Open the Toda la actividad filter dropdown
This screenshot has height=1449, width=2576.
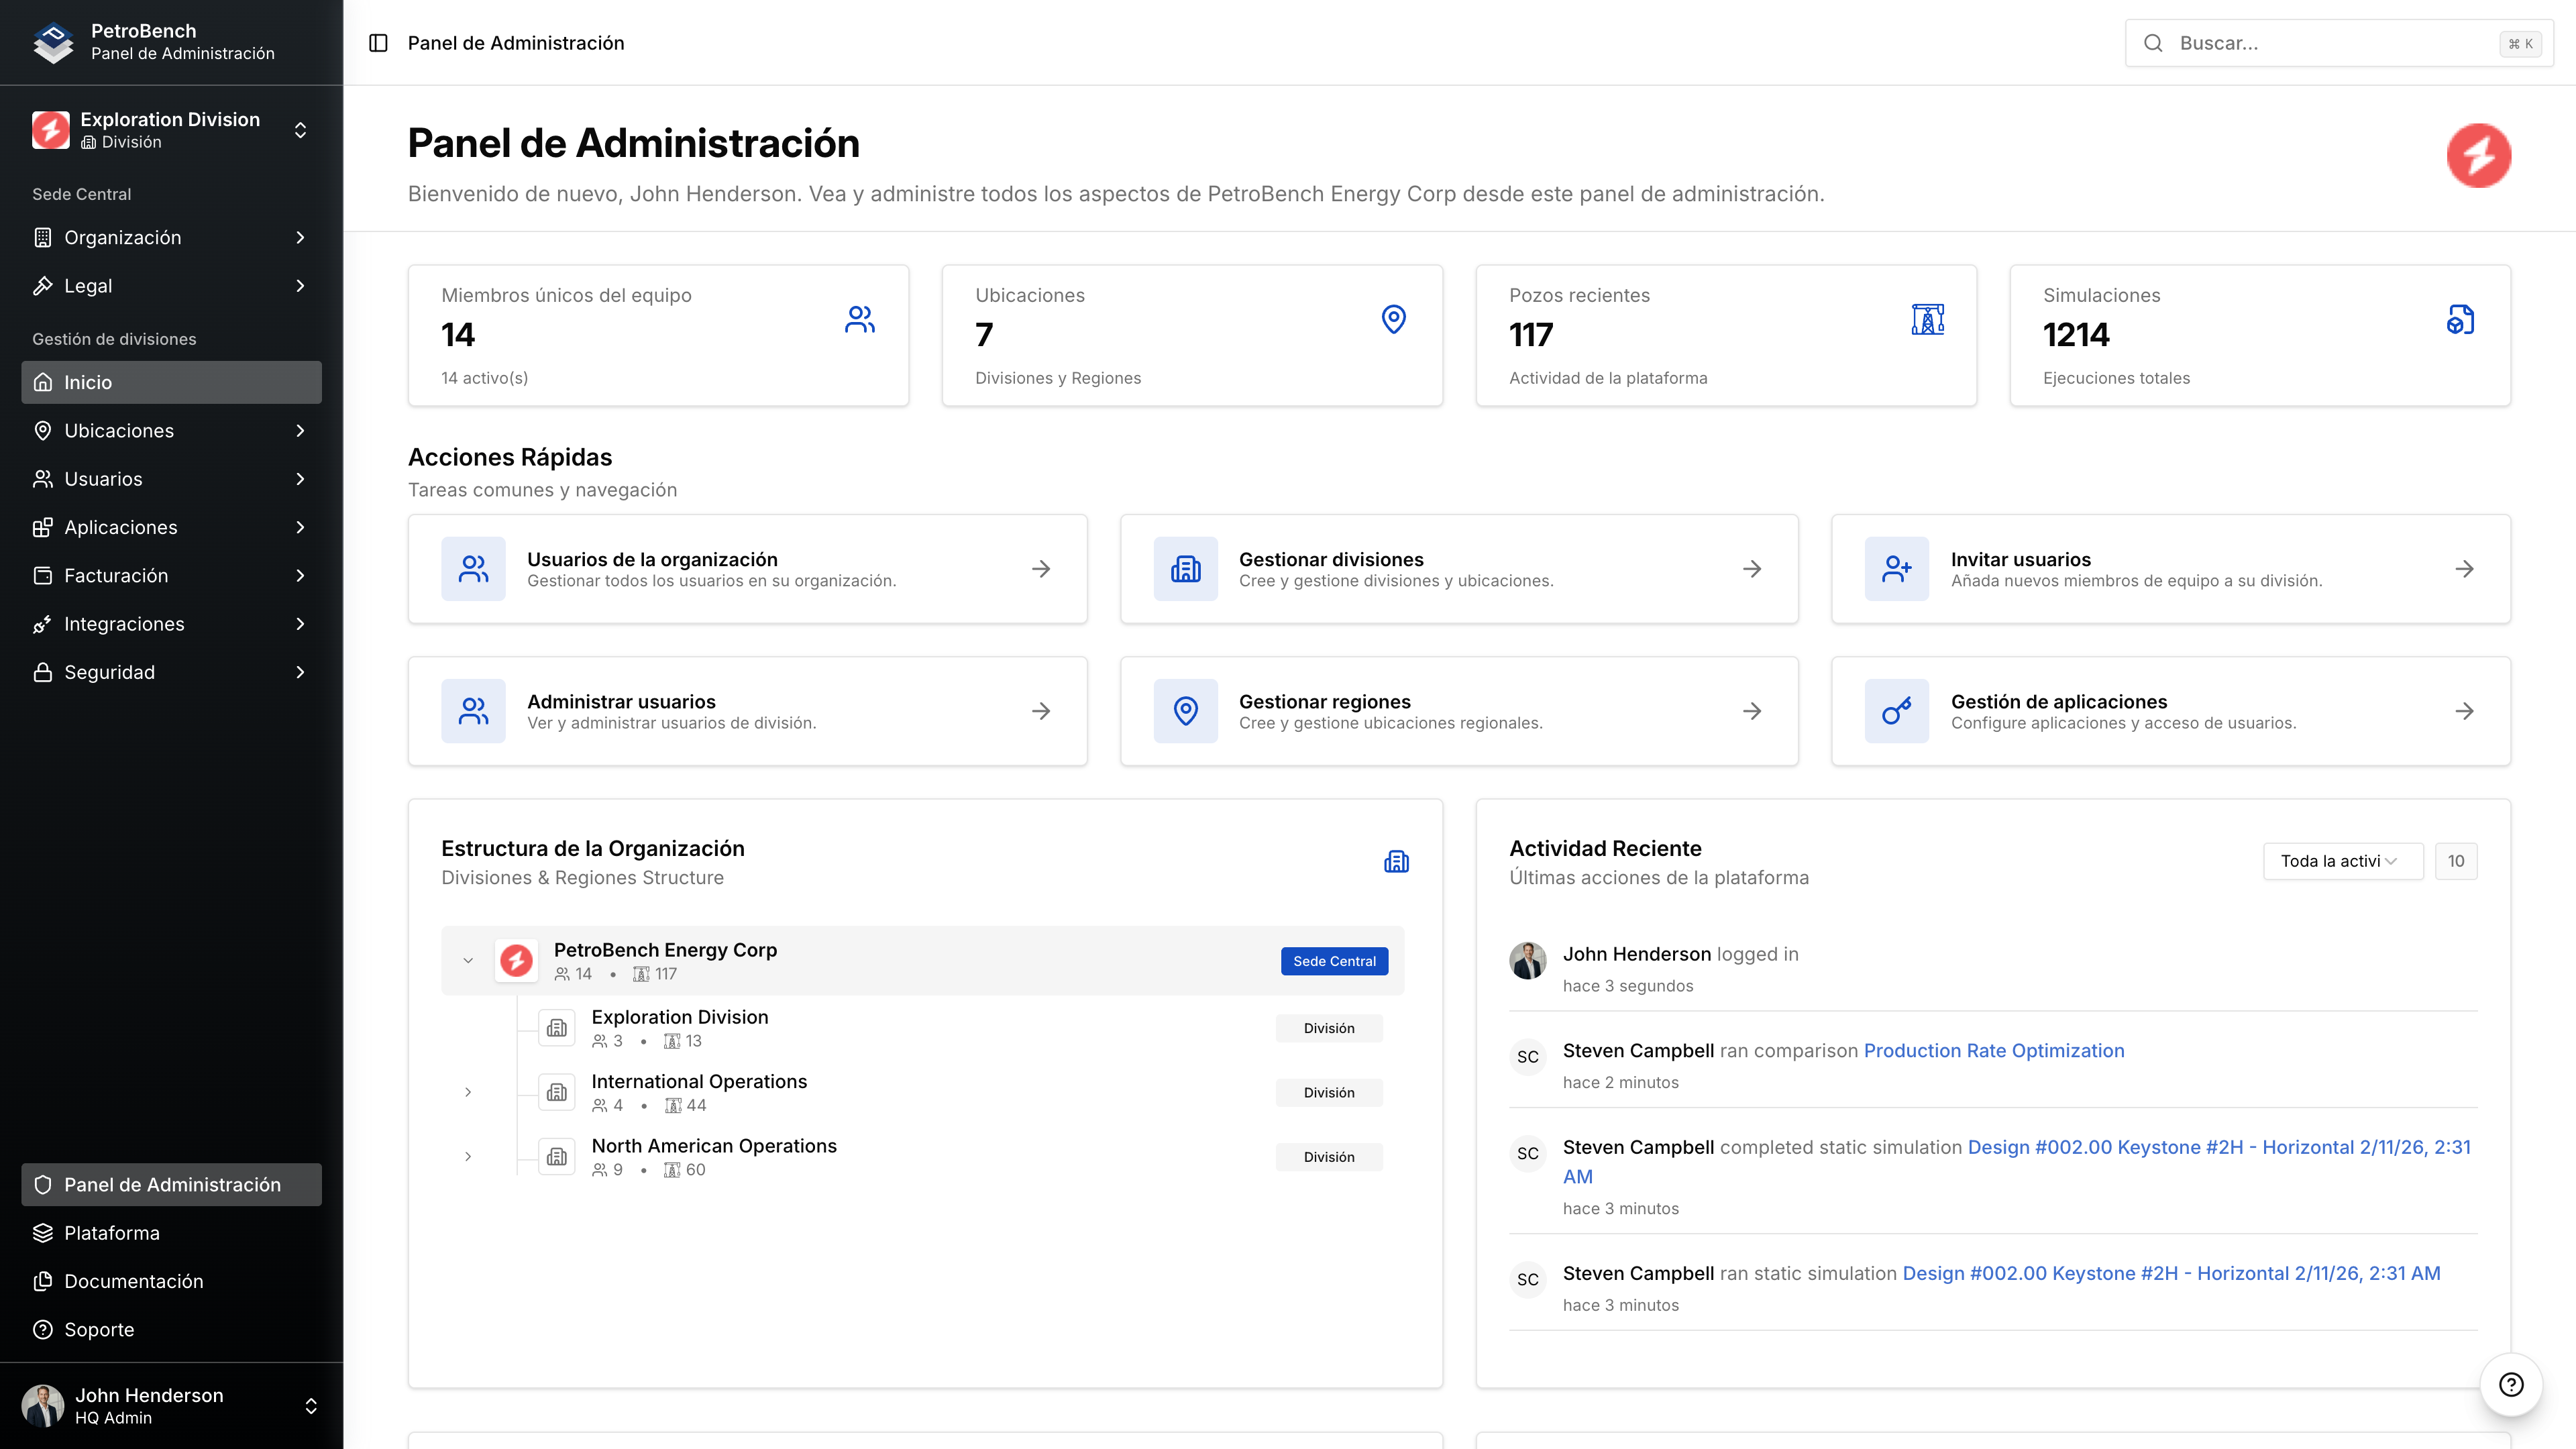point(2341,861)
